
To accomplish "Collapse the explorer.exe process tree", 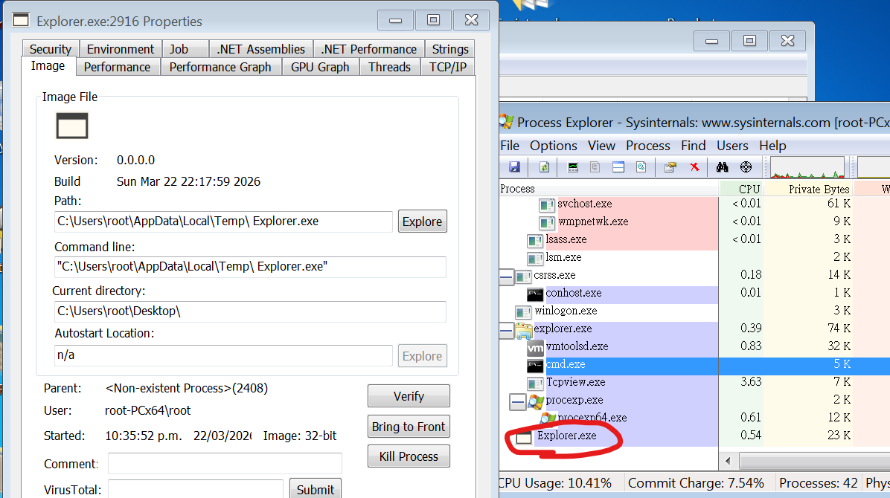I will pos(507,329).
